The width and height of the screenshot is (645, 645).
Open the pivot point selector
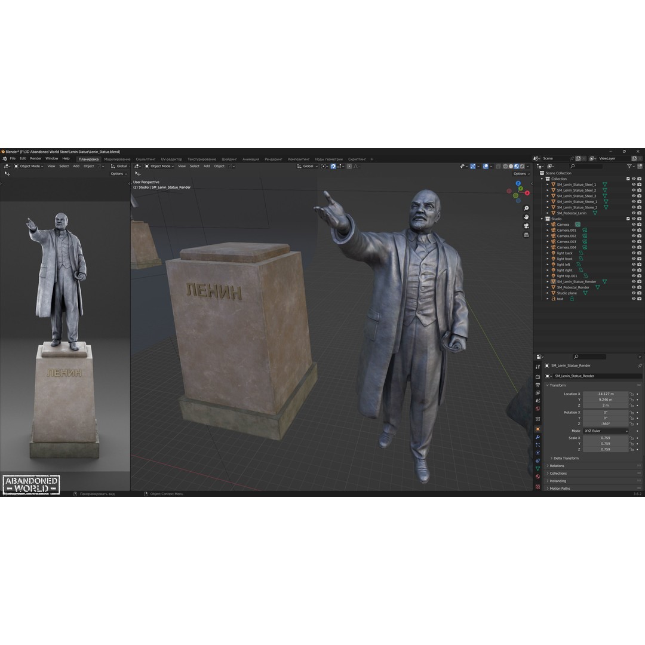(325, 166)
